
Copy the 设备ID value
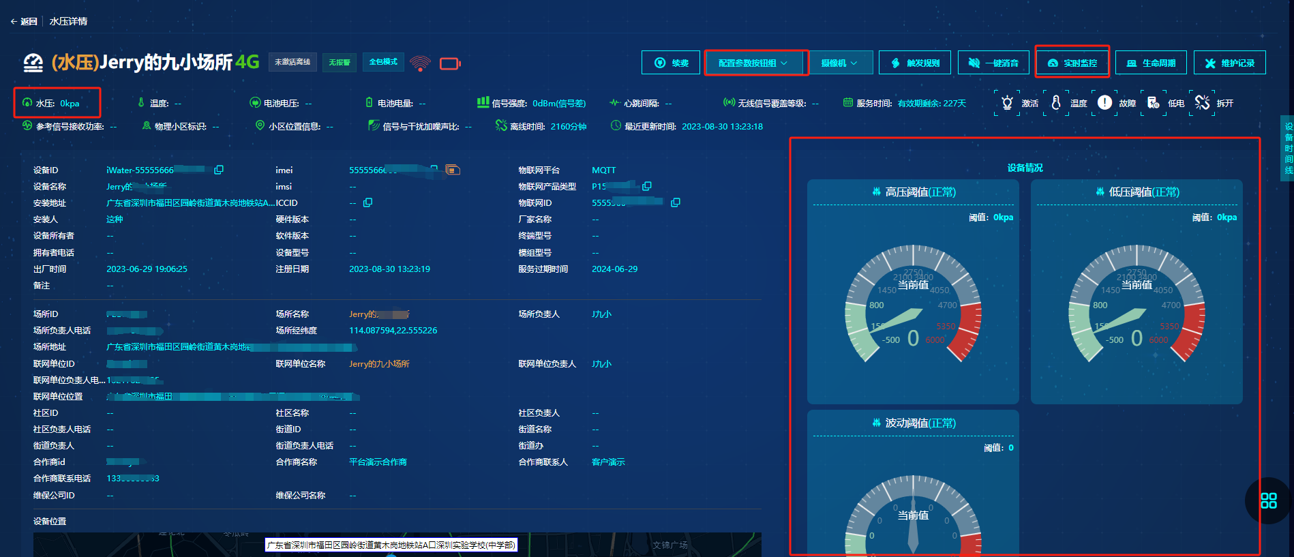219,170
